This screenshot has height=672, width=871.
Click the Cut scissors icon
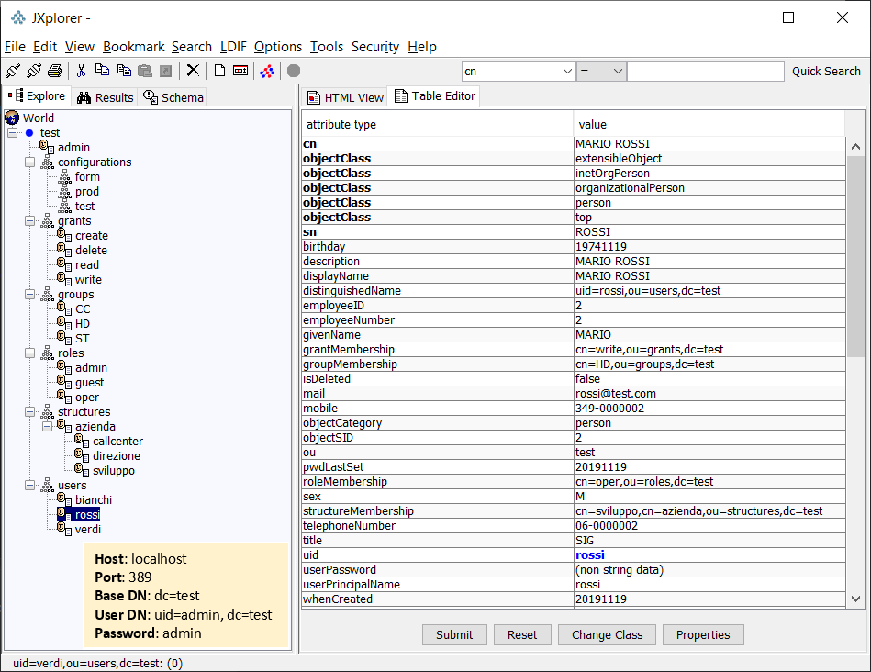81,71
